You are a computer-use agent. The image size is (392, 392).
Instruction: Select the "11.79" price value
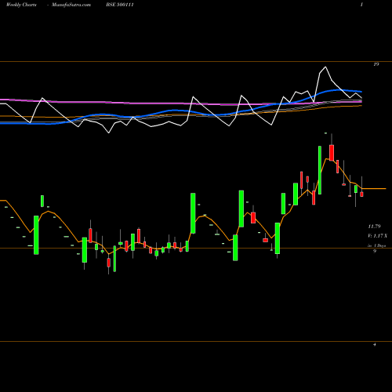point(374,227)
